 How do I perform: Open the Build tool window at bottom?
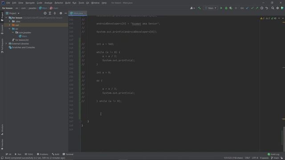55,154
